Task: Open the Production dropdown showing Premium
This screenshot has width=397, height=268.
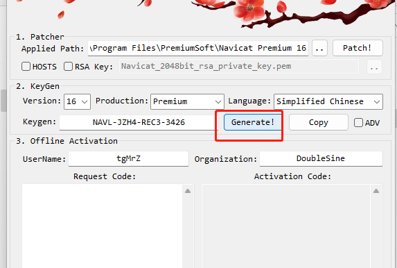Action: pos(187,101)
